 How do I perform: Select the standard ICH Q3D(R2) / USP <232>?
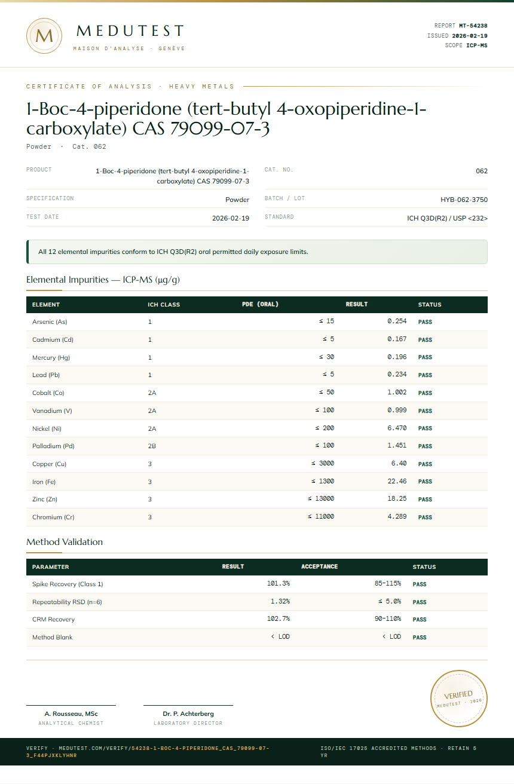pos(447,219)
